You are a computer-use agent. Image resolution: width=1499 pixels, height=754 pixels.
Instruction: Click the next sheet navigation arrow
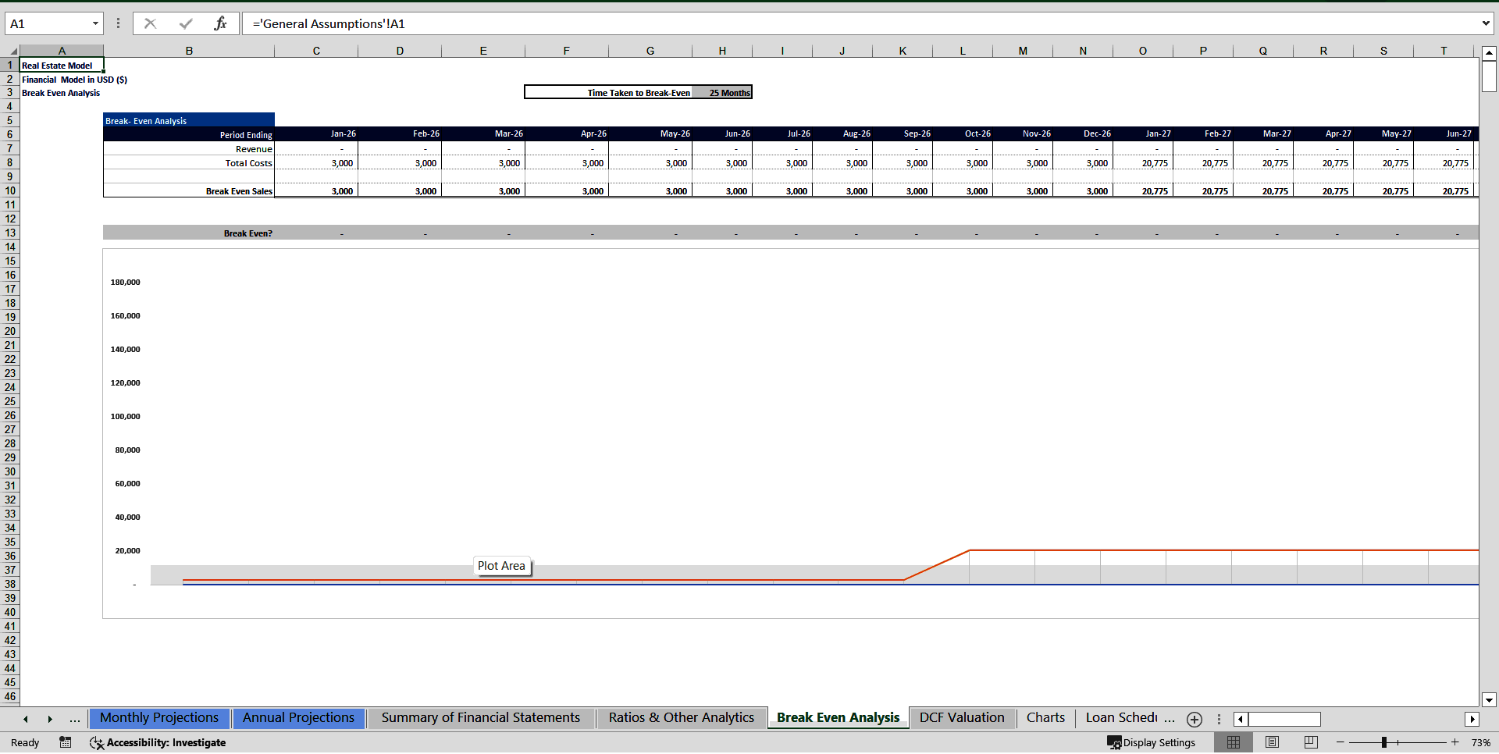point(50,719)
